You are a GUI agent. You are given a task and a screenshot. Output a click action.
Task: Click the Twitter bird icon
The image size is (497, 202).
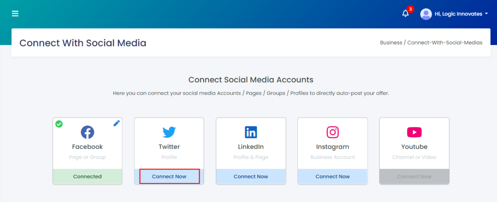coord(169,132)
